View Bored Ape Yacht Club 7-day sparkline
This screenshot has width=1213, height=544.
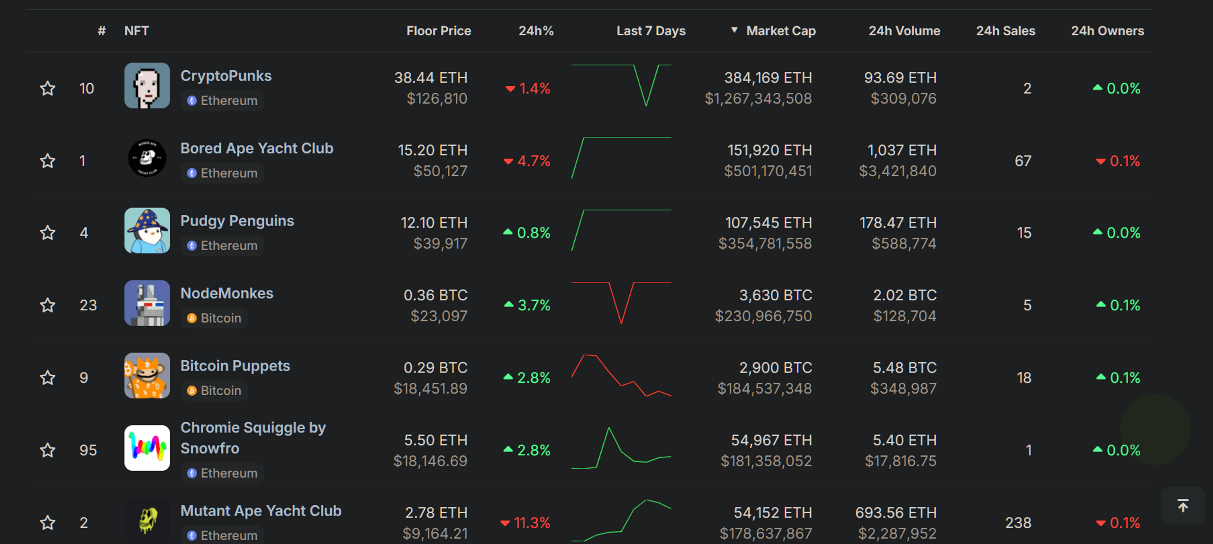click(621, 158)
